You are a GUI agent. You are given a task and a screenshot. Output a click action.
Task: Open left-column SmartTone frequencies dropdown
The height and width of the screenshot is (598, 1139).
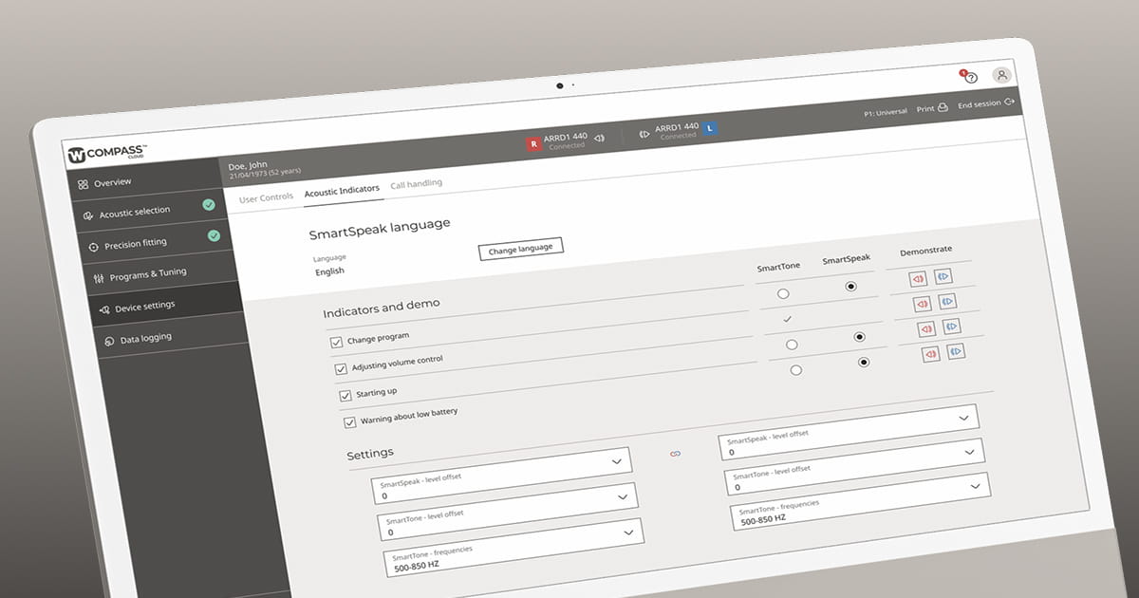[513, 547]
